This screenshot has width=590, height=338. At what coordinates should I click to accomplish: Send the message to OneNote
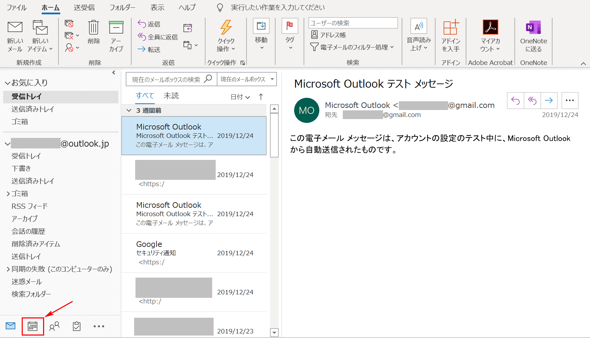533,36
